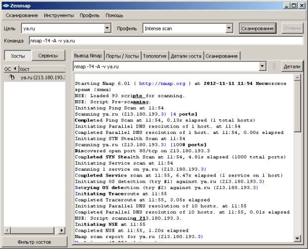308x249 pixels.
Task: Switch to the Детали хоста tab
Action: (186, 56)
